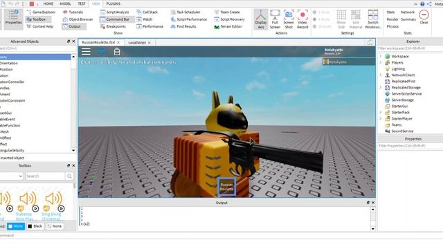Open the Task Scheduler
443x249 pixels.
tap(186, 12)
